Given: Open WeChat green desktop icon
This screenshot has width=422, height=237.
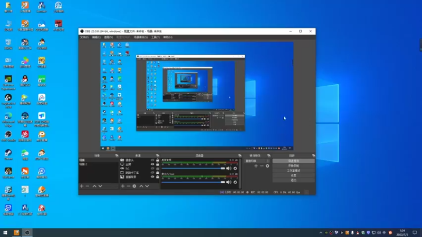Looking at the screenshot, I should [x=25, y=154].
